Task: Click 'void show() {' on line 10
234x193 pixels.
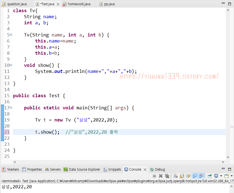Action: coord(42,65)
